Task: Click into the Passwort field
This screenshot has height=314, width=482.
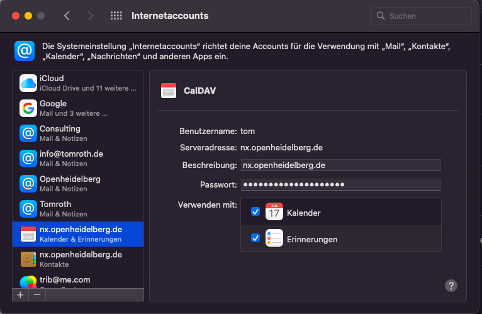Action: click(x=341, y=184)
